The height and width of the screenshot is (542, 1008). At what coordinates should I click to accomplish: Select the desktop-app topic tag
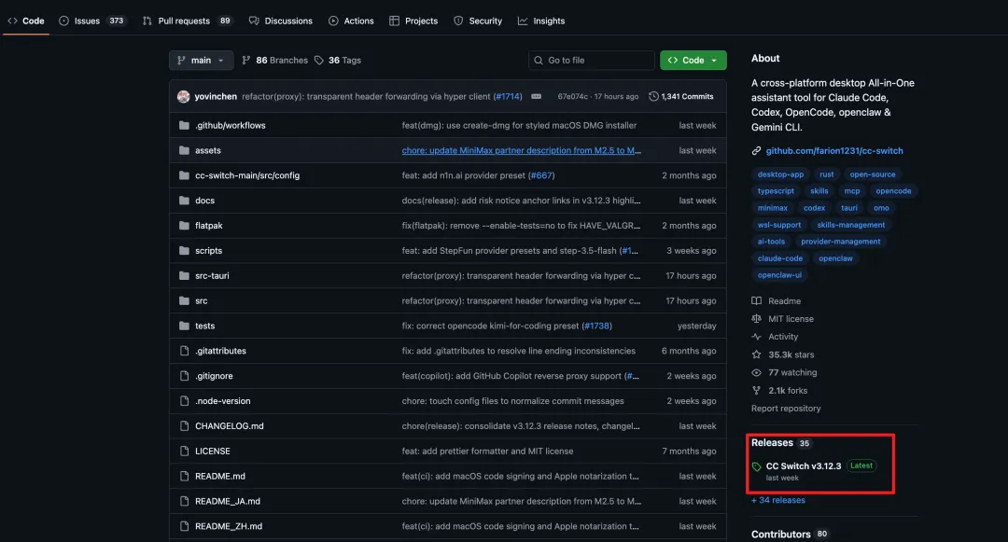tap(780, 174)
